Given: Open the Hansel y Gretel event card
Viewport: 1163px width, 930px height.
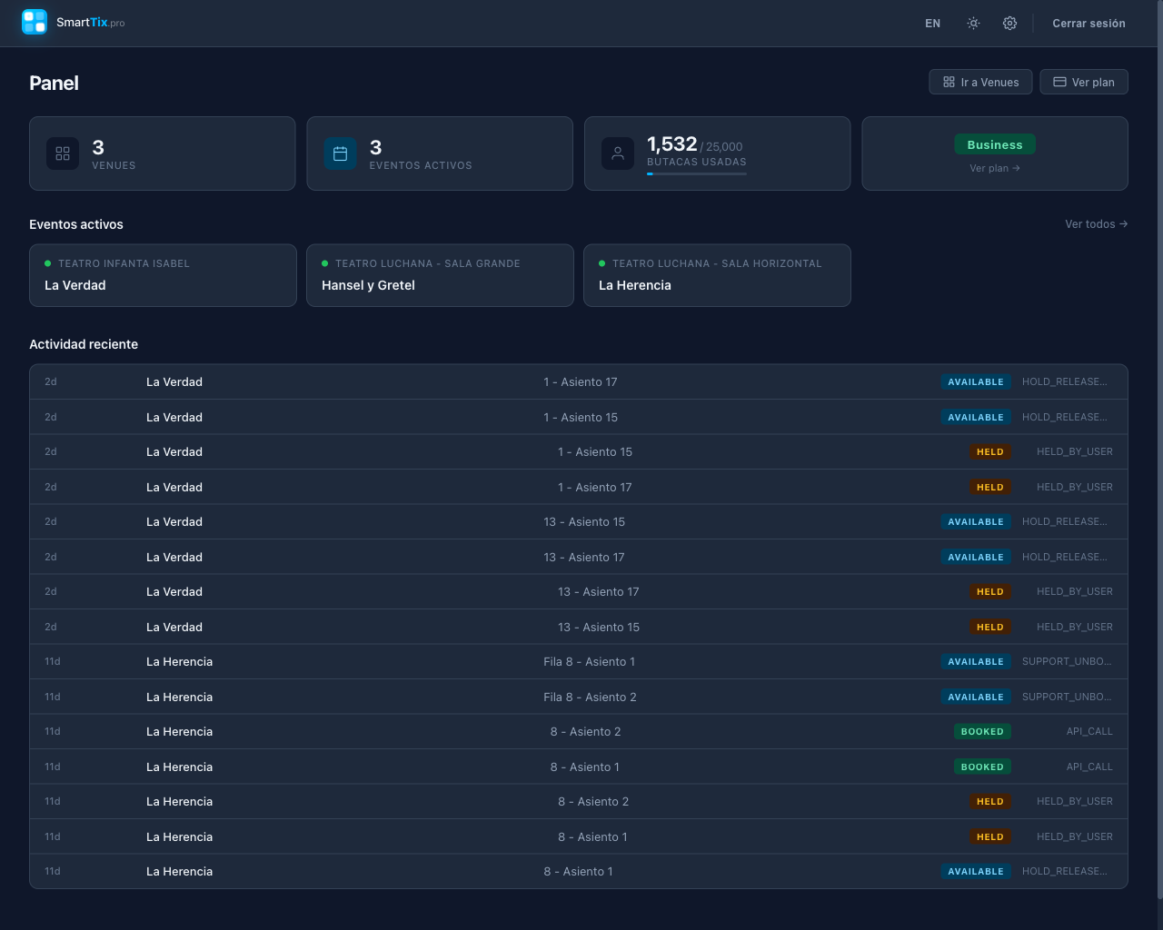Looking at the screenshot, I should 440,275.
